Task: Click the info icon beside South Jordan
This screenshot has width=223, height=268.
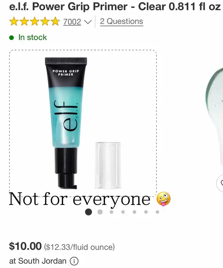Action: point(74,261)
